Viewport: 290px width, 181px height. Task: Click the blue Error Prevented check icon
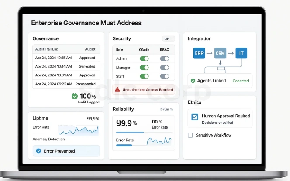38,151
